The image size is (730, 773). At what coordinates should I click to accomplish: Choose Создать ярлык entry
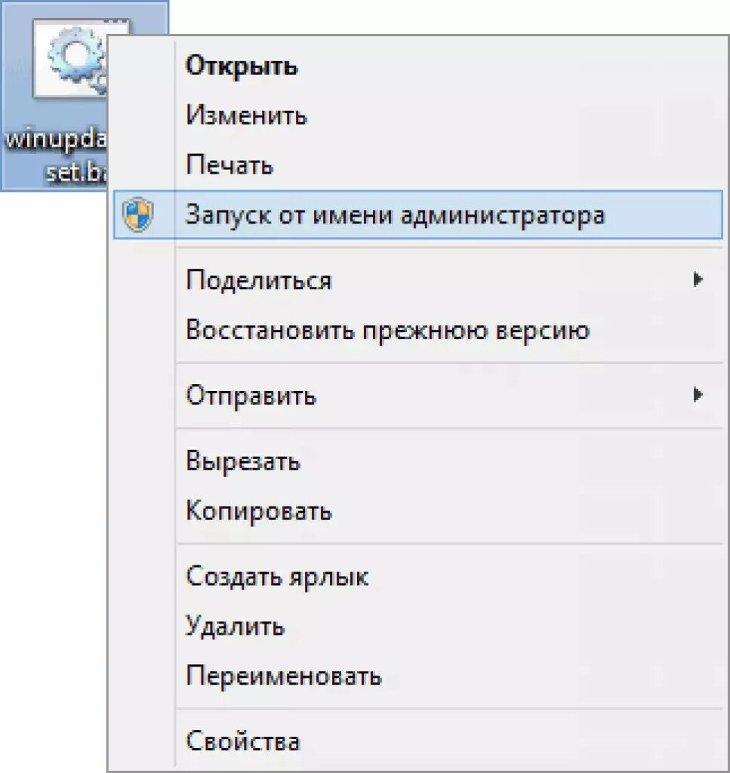(417, 576)
